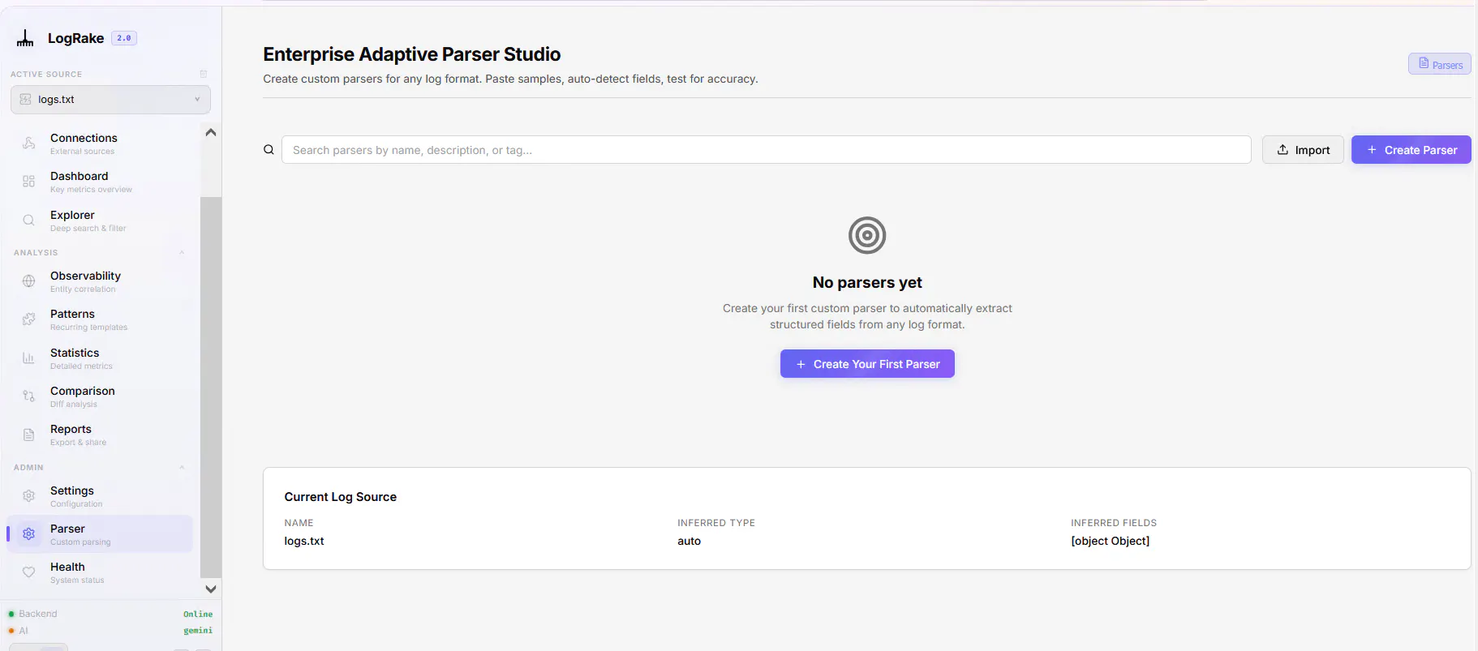Select the Patterns puzzle icon
Image resolution: width=1478 pixels, height=651 pixels.
click(28, 319)
